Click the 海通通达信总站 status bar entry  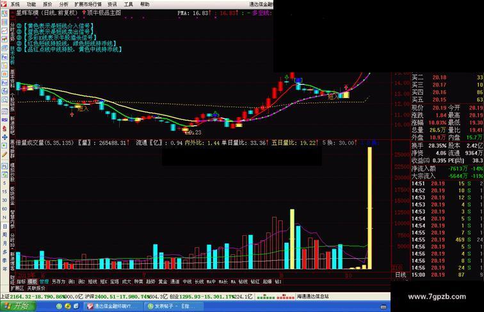pos(313,297)
